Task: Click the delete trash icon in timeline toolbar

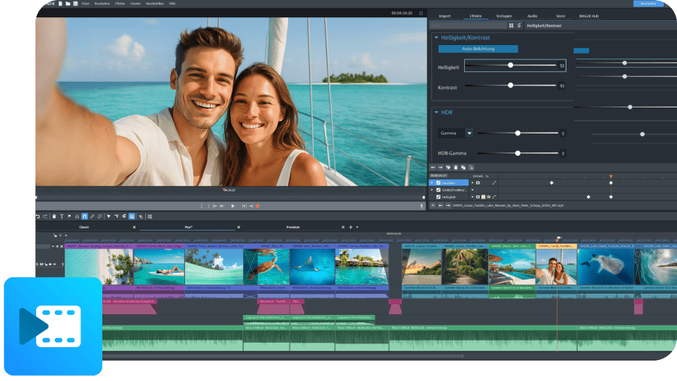Action: click(53, 216)
